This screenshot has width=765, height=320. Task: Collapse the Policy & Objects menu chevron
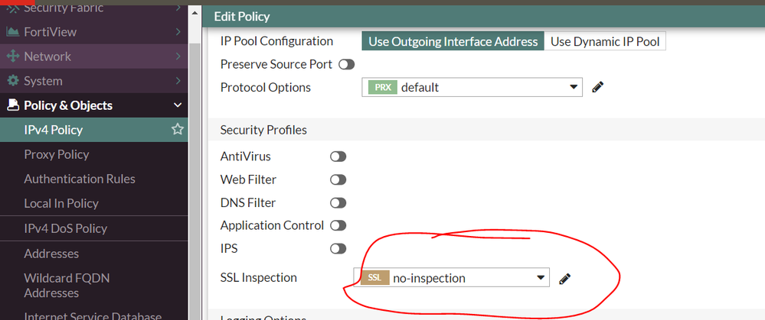[x=178, y=105]
